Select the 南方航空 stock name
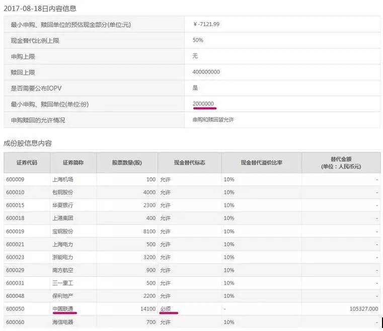The image size is (383, 331). coord(63,270)
